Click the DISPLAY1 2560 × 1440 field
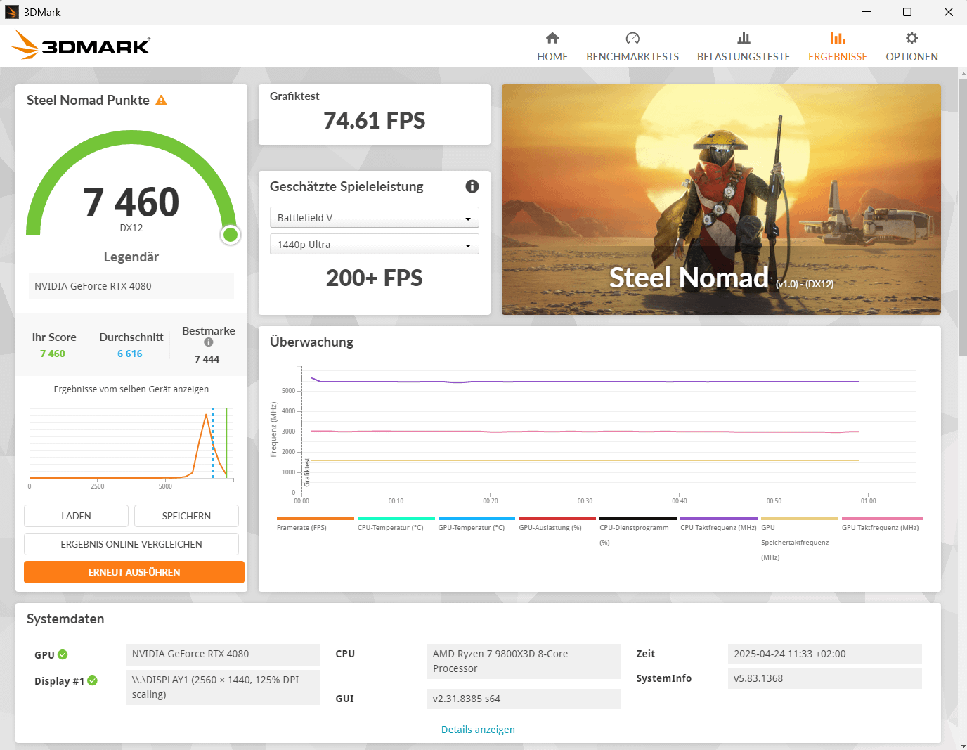967x750 pixels. pyautogui.click(x=223, y=687)
